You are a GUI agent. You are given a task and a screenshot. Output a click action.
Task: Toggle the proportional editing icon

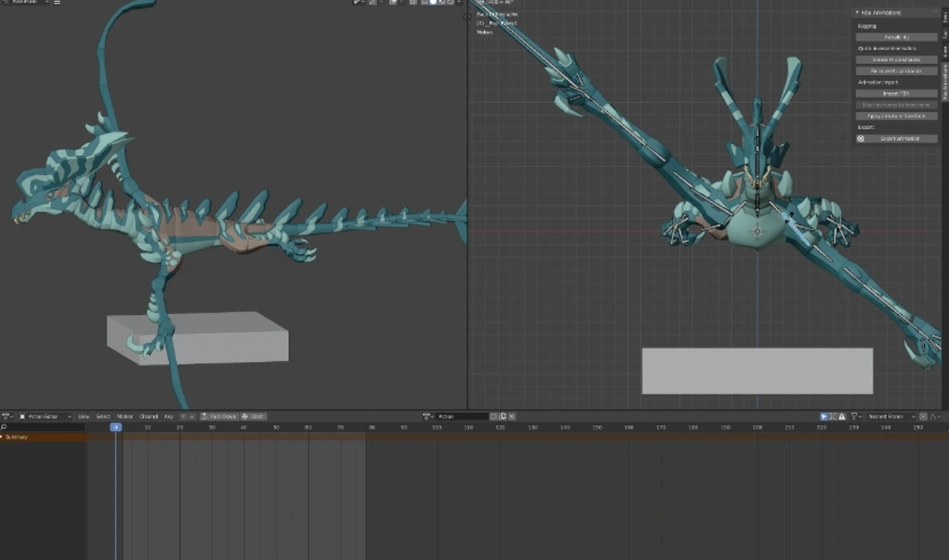(923, 417)
